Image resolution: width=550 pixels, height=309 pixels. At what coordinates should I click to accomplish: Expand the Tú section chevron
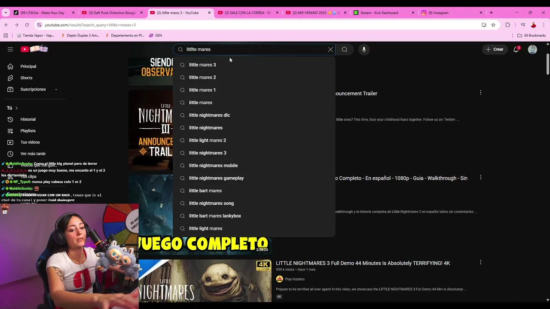[x=16, y=108]
